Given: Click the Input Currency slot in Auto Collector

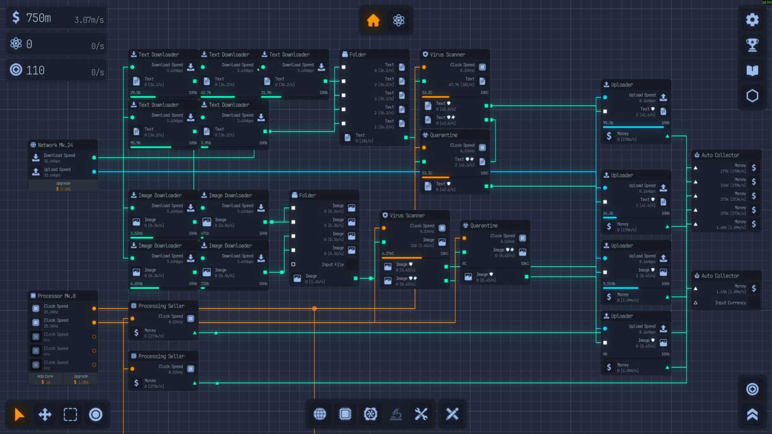Looking at the screenshot, I should 730,303.
